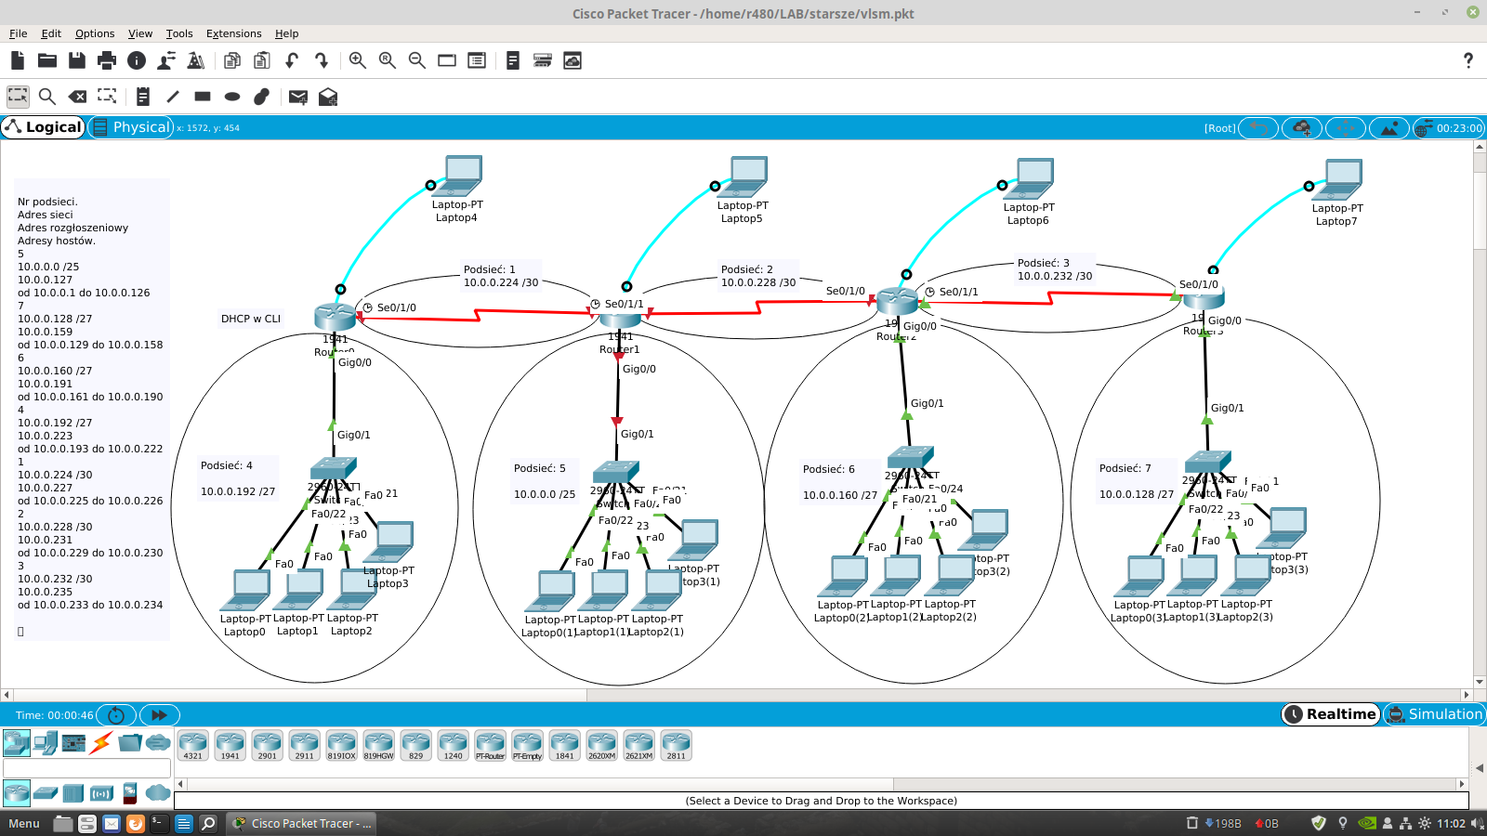This screenshot has height=836, width=1487.
Task: Click the Zoom In toolbar icon
Action: coord(357,60)
